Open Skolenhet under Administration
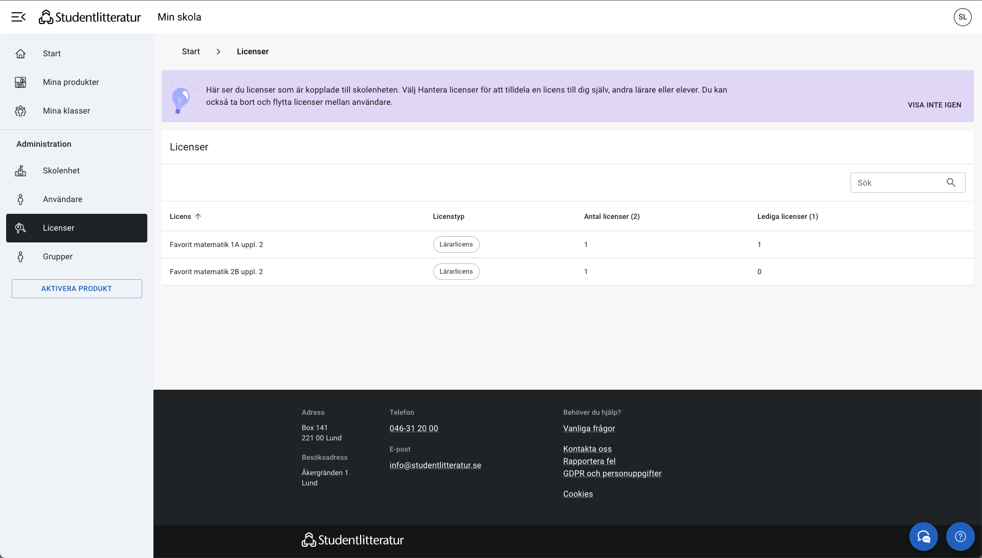The height and width of the screenshot is (558, 982). (x=61, y=171)
